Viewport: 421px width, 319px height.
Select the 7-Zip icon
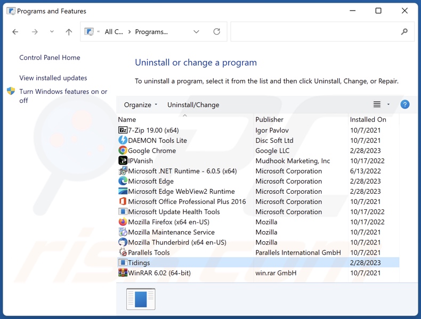point(123,130)
